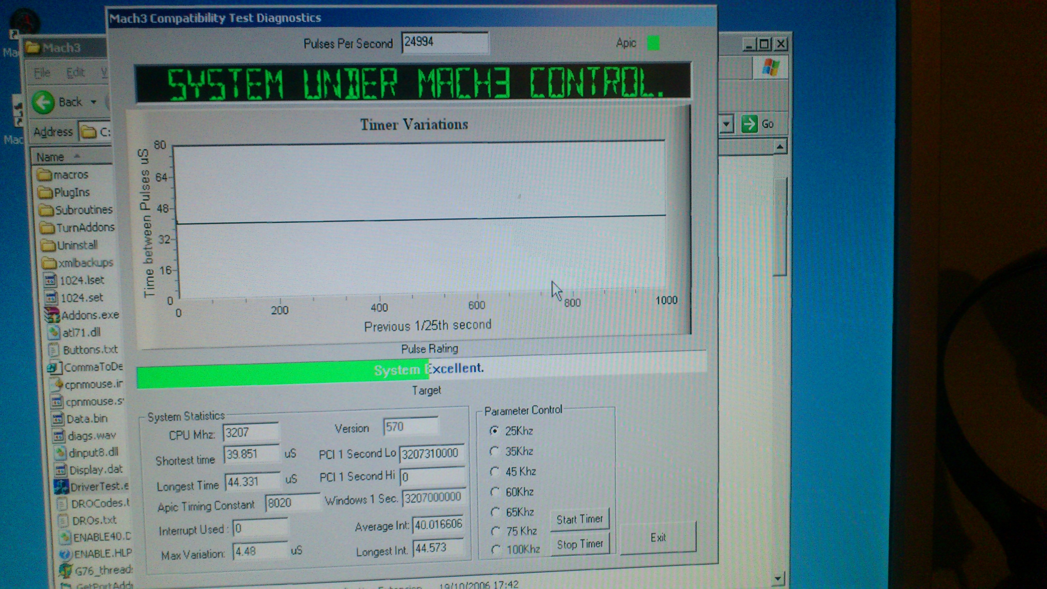
Task: Click the Go button in Explorer
Action: click(758, 124)
